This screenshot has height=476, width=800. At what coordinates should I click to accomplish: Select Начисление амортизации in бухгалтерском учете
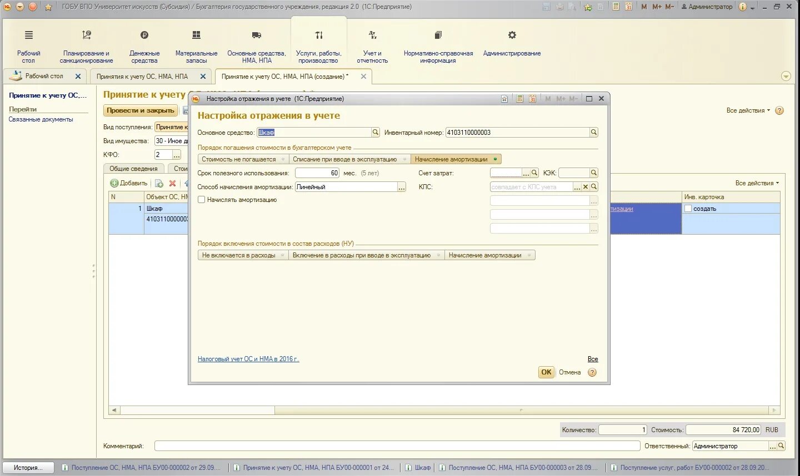coord(456,159)
